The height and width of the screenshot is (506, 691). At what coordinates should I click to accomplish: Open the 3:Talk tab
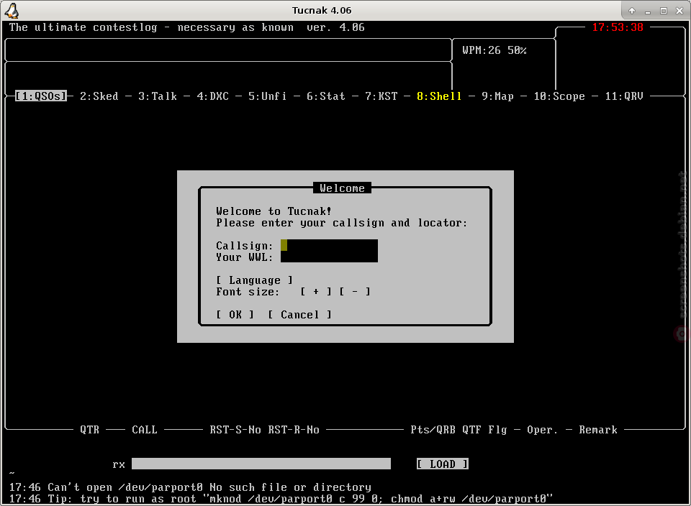tap(158, 96)
